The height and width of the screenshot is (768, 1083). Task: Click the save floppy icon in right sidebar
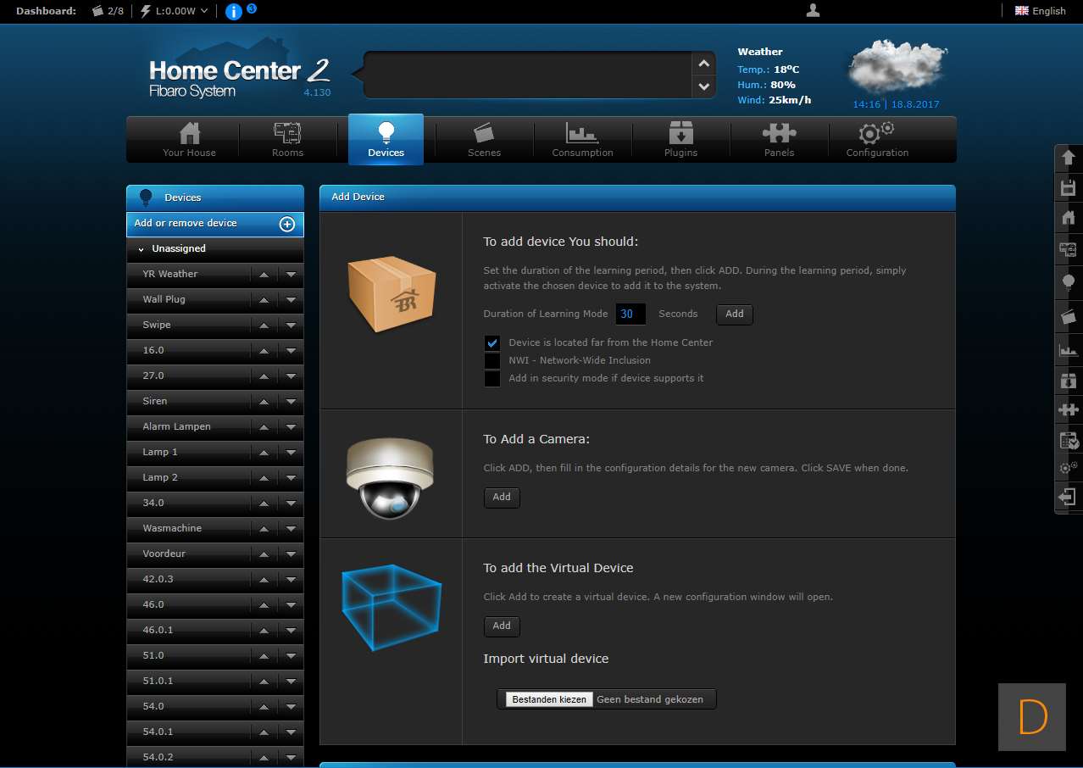pos(1068,188)
